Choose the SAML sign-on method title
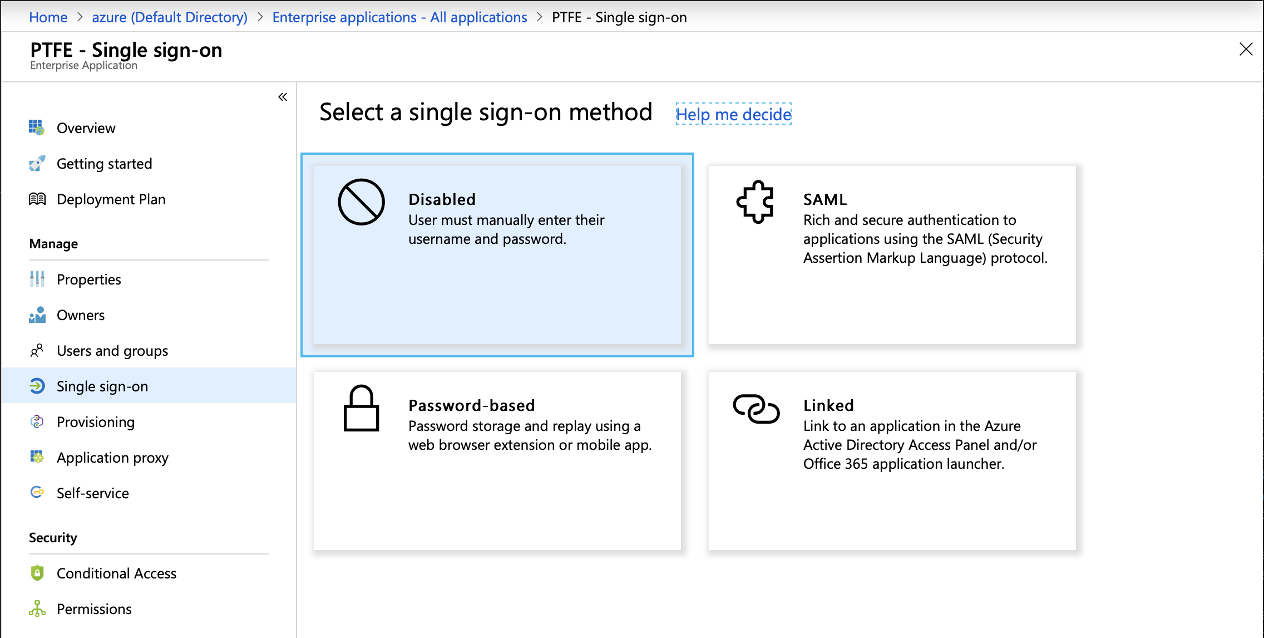Viewport: 1264px width, 638px height. pos(825,199)
